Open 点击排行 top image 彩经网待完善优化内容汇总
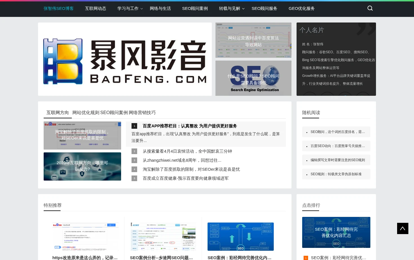 point(336,232)
